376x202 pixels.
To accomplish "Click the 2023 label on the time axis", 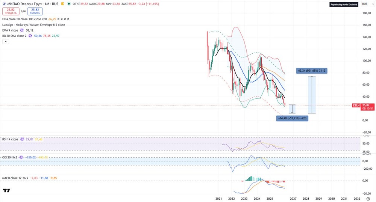I will pyautogui.click(x=244, y=199).
